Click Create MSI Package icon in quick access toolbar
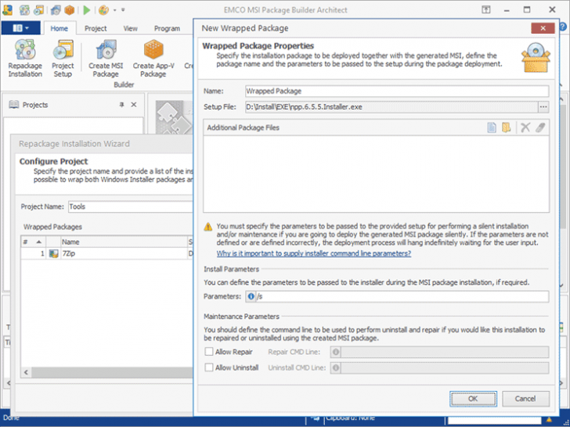The width and height of the screenshot is (570, 427). 56,10
